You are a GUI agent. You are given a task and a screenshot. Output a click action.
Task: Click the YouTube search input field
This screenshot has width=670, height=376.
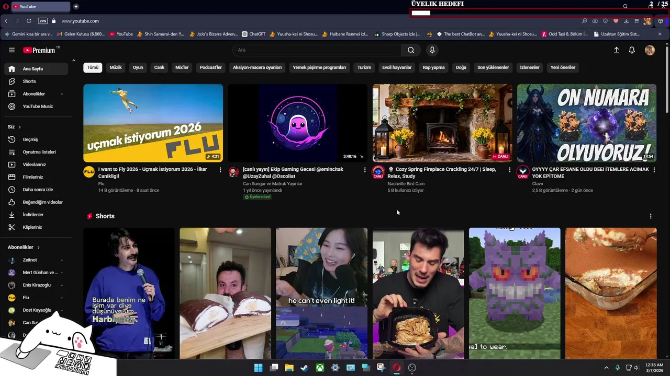pos(317,50)
